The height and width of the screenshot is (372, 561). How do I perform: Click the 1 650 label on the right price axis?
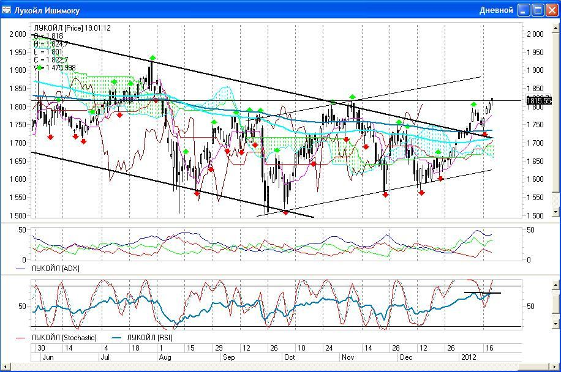[535, 161]
